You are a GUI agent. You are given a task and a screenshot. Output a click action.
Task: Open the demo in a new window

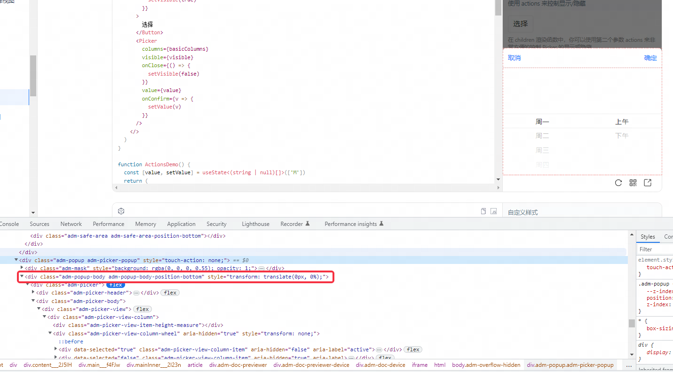click(648, 183)
